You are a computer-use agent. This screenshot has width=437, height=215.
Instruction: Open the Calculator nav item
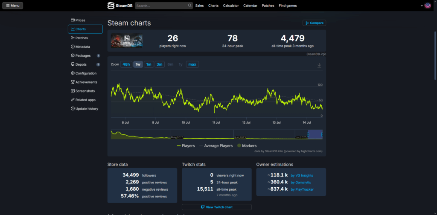pos(231,6)
